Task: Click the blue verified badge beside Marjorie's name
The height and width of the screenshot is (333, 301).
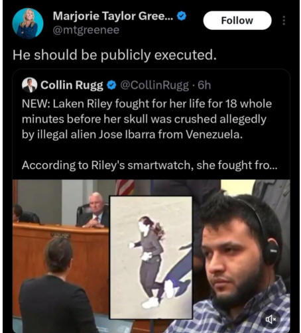Action: tap(182, 16)
